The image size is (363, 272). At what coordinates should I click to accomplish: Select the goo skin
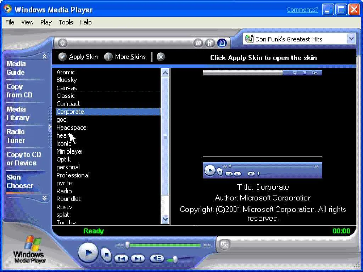108,120
